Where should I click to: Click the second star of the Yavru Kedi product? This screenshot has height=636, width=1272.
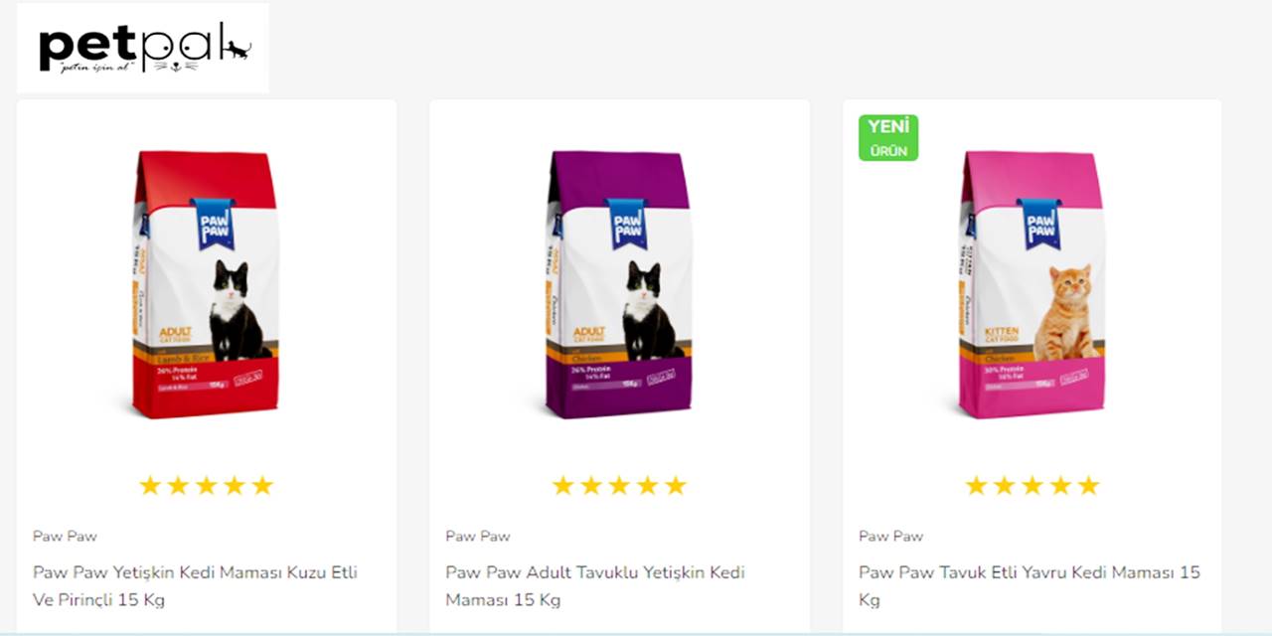coord(1005,485)
